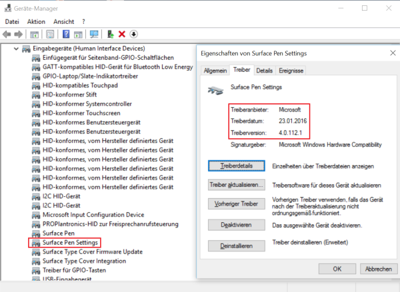Click the Treiberversion value 4.0.112.1

(x=290, y=132)
